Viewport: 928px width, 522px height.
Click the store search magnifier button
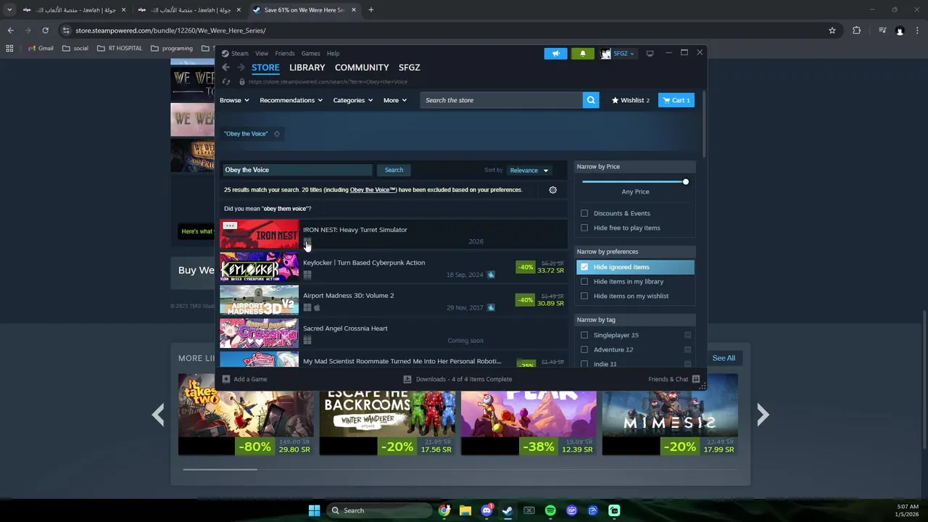(591, 100)
